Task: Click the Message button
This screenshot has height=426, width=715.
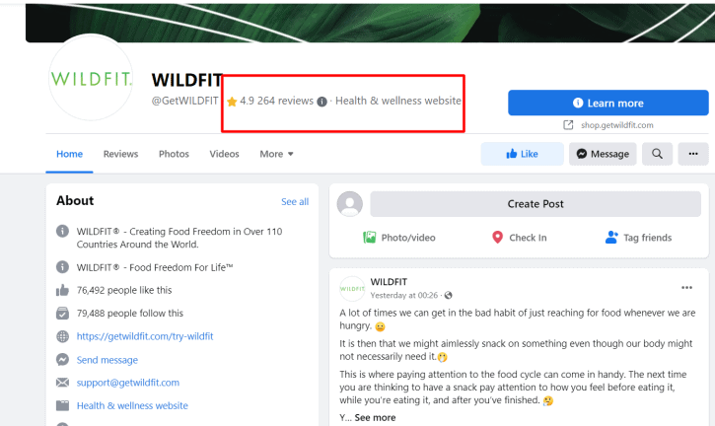Action: [x=603, y=154]
